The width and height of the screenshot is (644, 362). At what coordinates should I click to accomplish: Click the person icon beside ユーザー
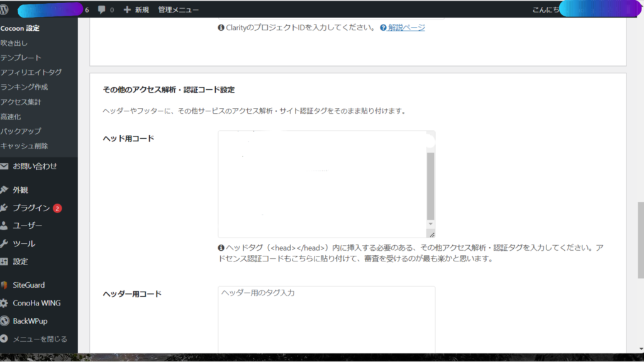pos(4,226)
